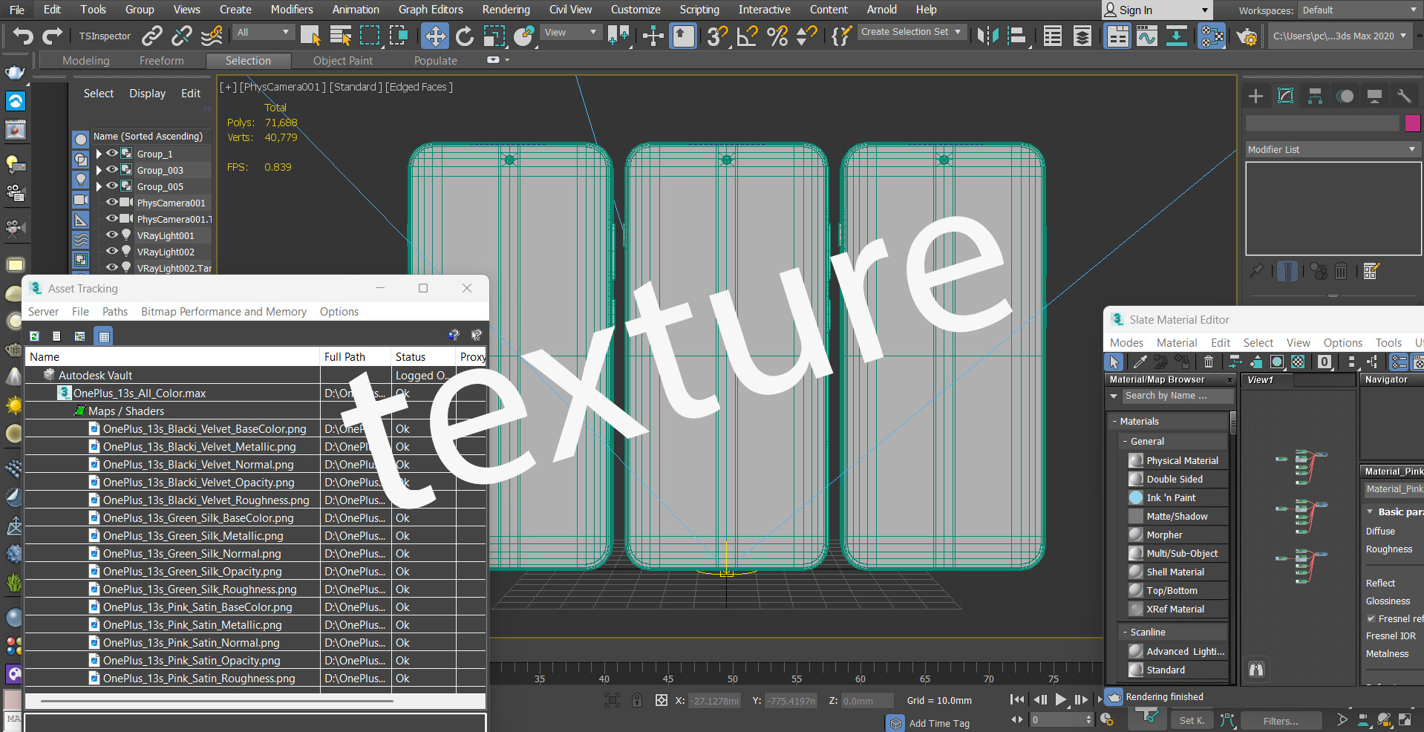Image resolution: width=1424 pixels, height=732 pixels.
Task: Collapse the Scanline materials group
Action: click(1125, 632)
